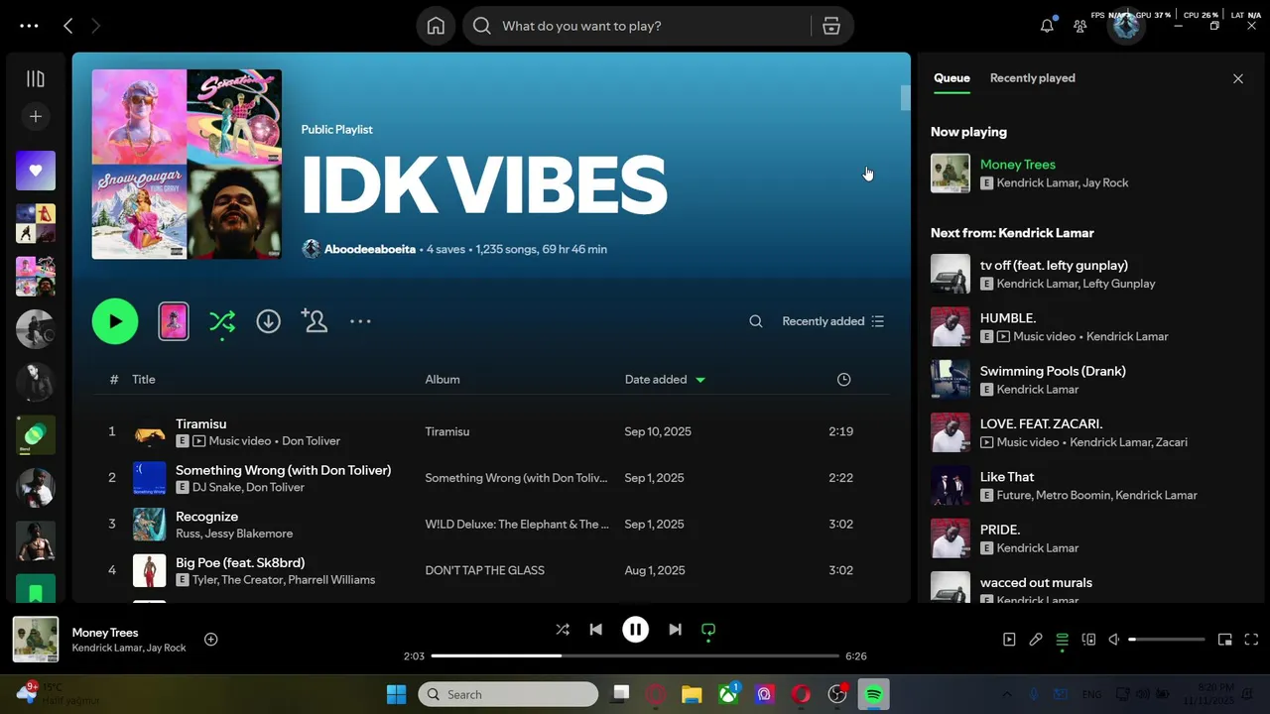Viewport: 1270px width, 714px height.
Task: Pause the current song
Action: point(635,630)
